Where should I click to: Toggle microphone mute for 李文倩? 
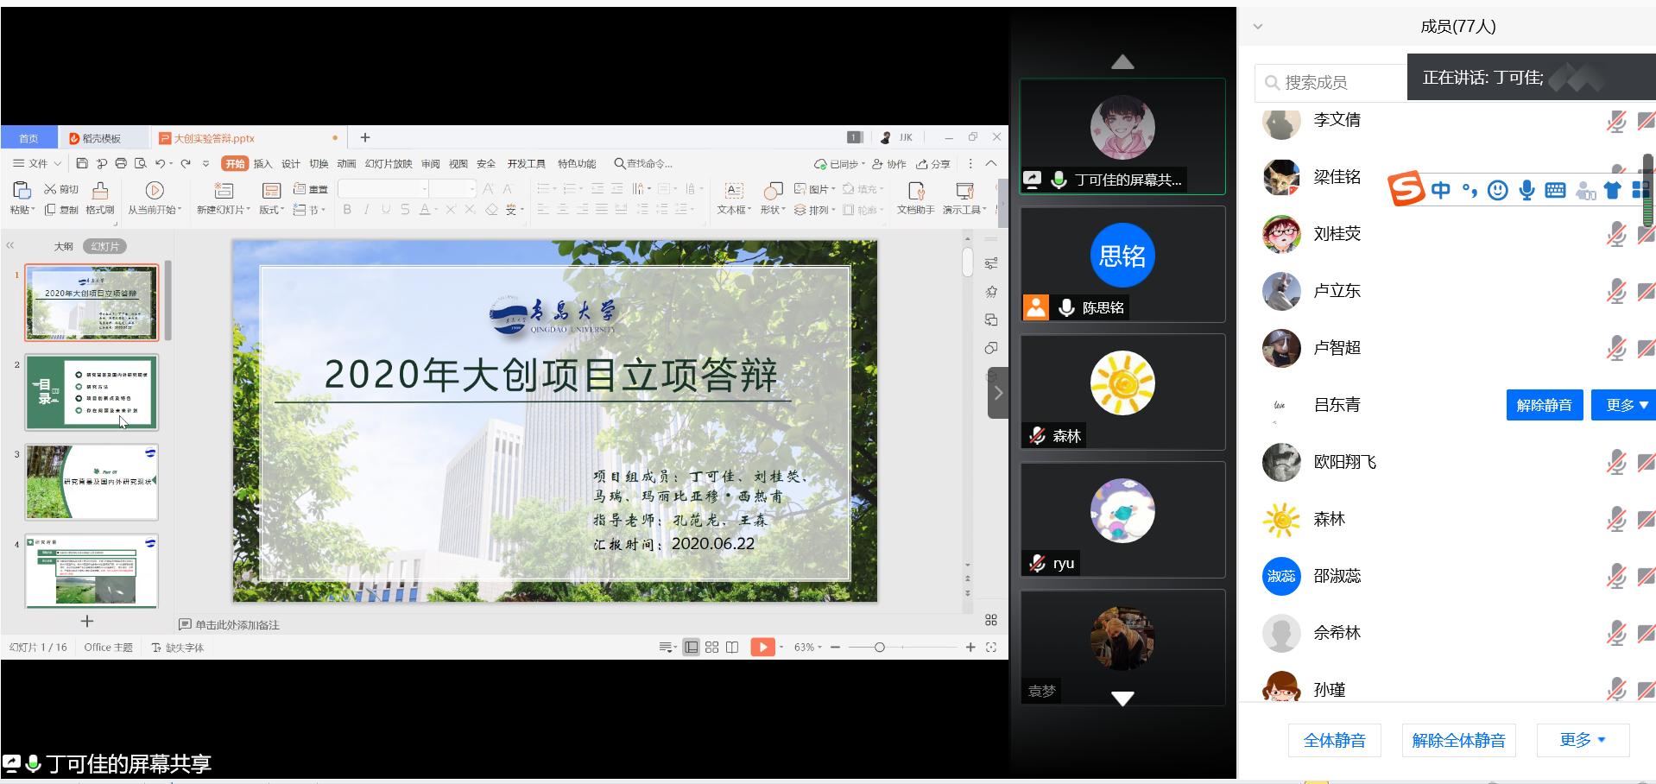pos(1615,121)
